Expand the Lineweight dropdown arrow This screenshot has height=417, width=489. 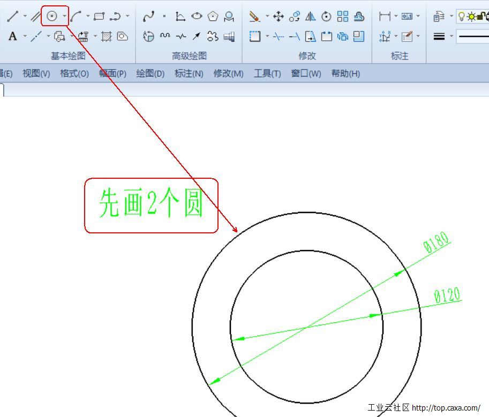pyautogui.click(x=452, y=36)
